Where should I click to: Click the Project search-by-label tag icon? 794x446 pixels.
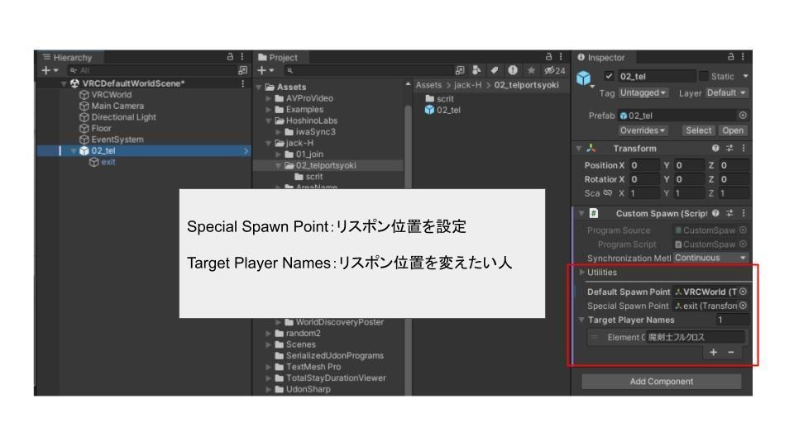[x=495, y=70]
